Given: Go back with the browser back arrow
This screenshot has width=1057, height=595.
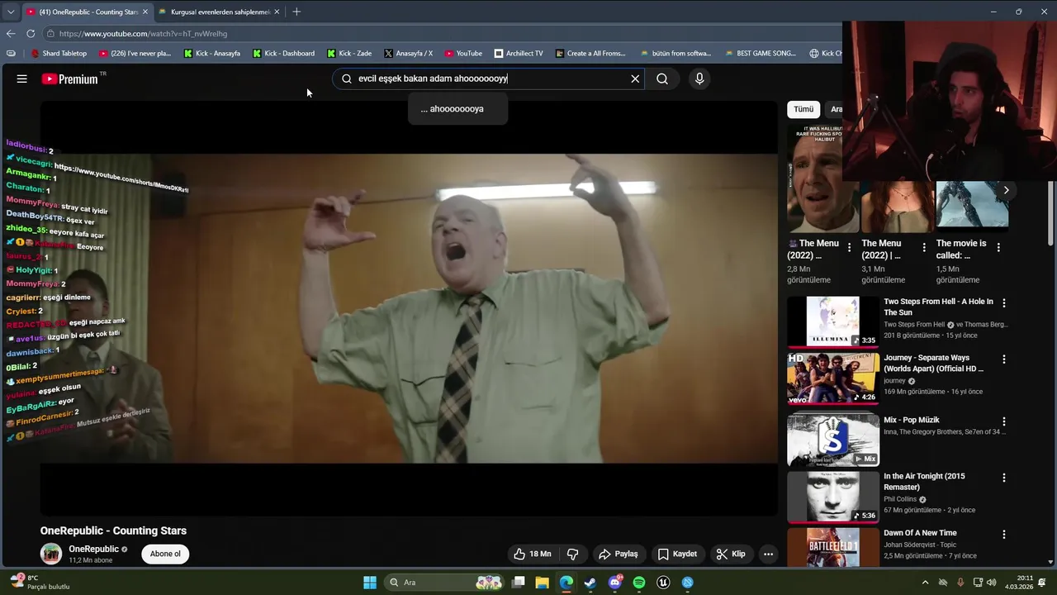Looking at the screenshot, I should coord(11,33).
